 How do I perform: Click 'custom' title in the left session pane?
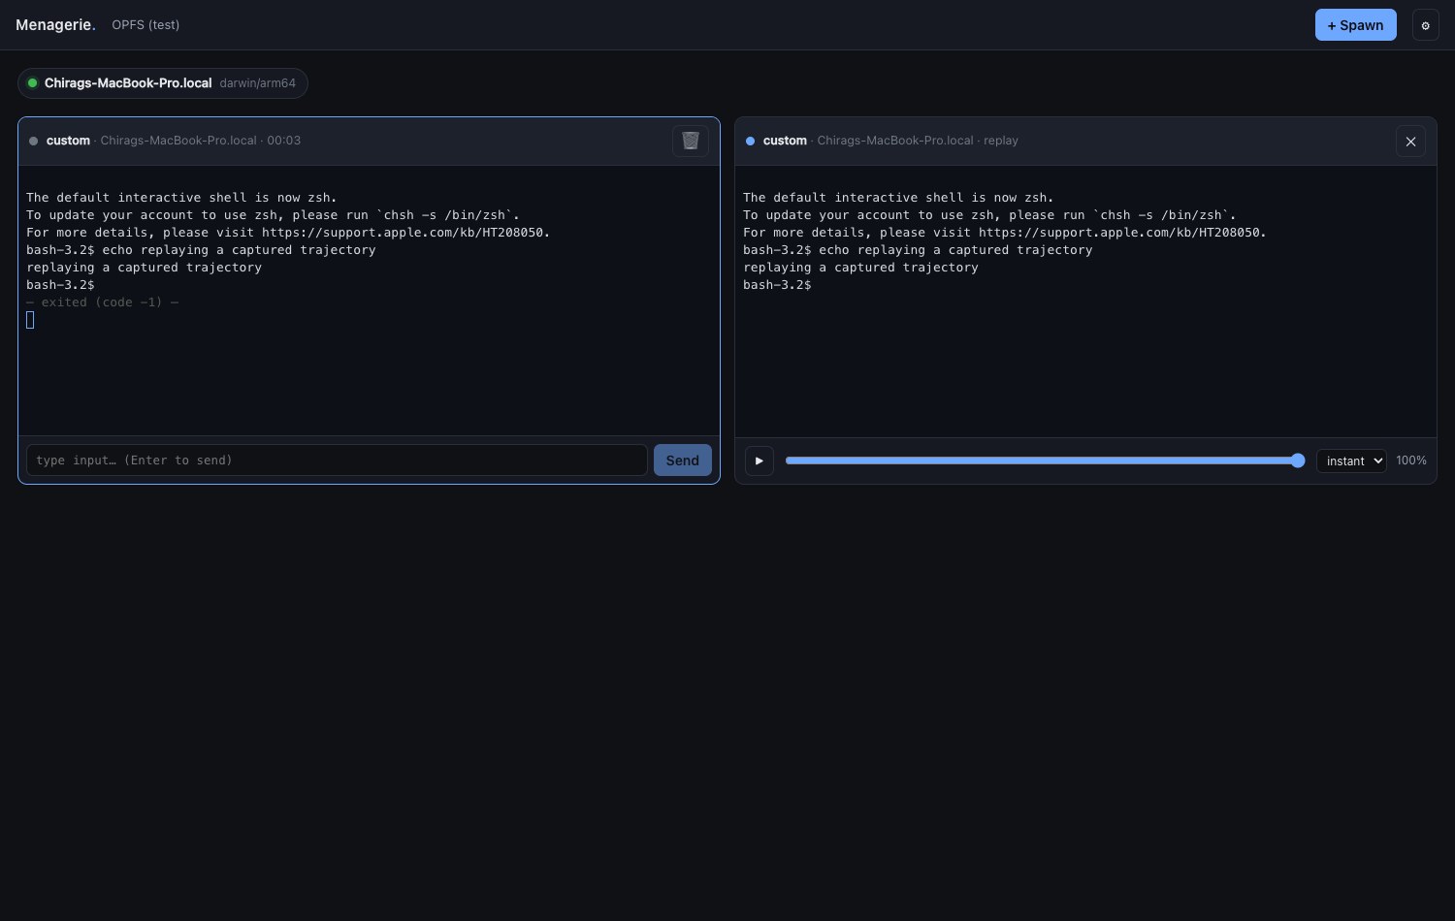point(68,141)
